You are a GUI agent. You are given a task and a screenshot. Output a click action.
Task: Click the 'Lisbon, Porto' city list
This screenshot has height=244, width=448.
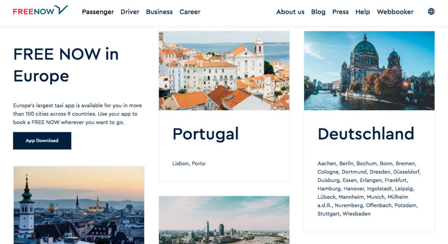189,163
